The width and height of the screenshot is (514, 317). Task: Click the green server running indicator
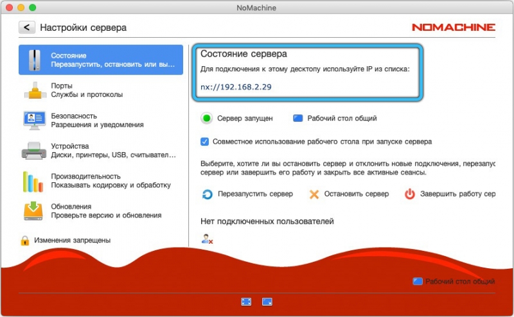[x=206, y=118]
